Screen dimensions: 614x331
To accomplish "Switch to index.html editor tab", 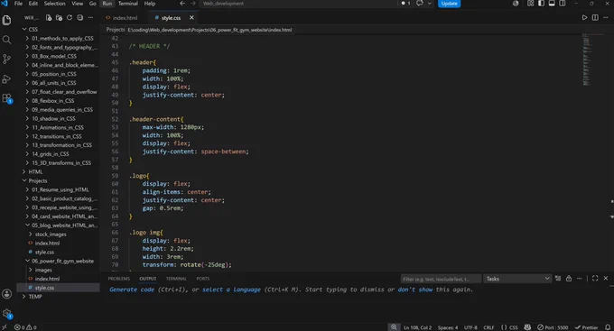I will click(x=125, y=18).
